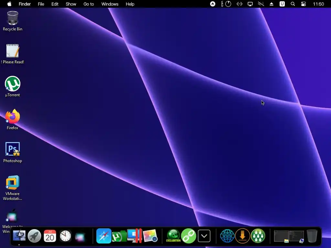The height and width of the screenshot is (248, 331).
Task: Open the Show menu
Action: pos(71,4)
